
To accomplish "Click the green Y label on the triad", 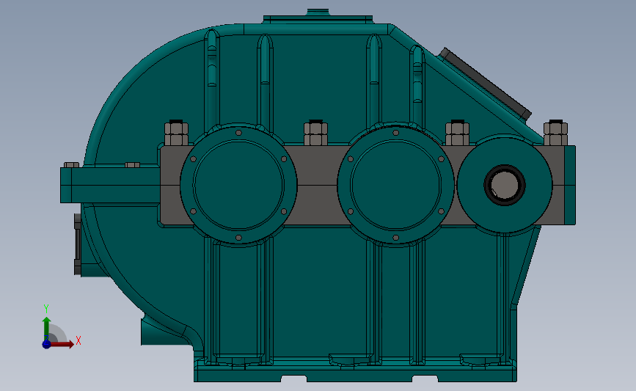I will (46, 309).
